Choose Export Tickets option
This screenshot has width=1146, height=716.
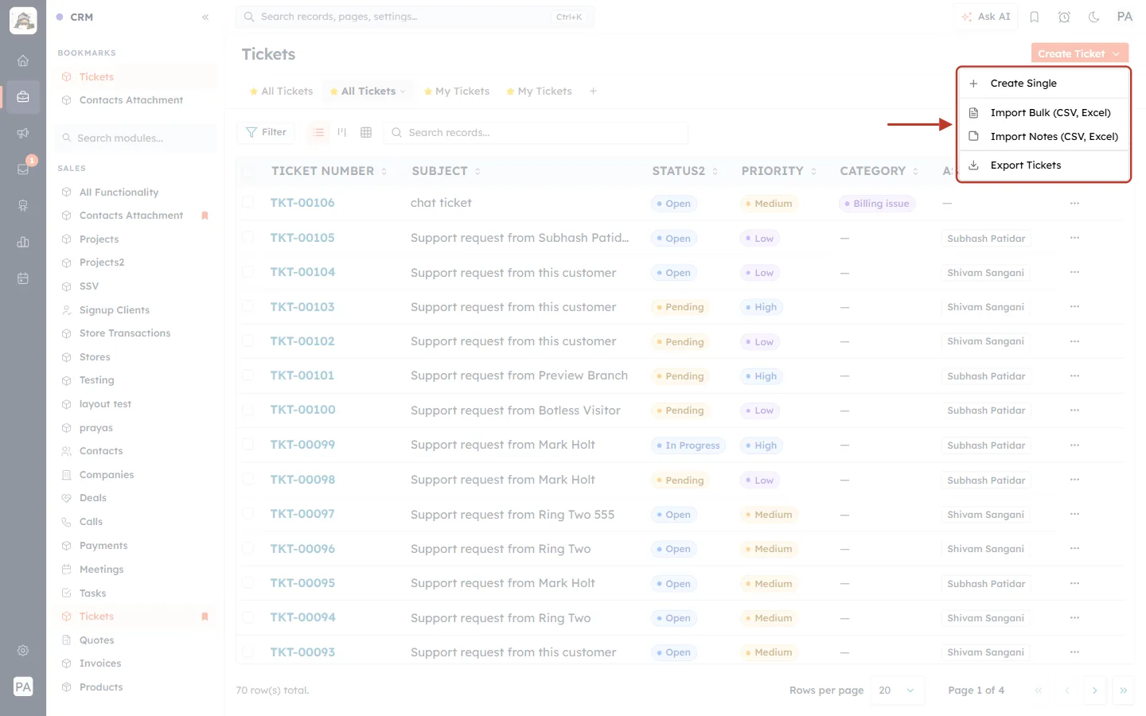(1043, 165)
